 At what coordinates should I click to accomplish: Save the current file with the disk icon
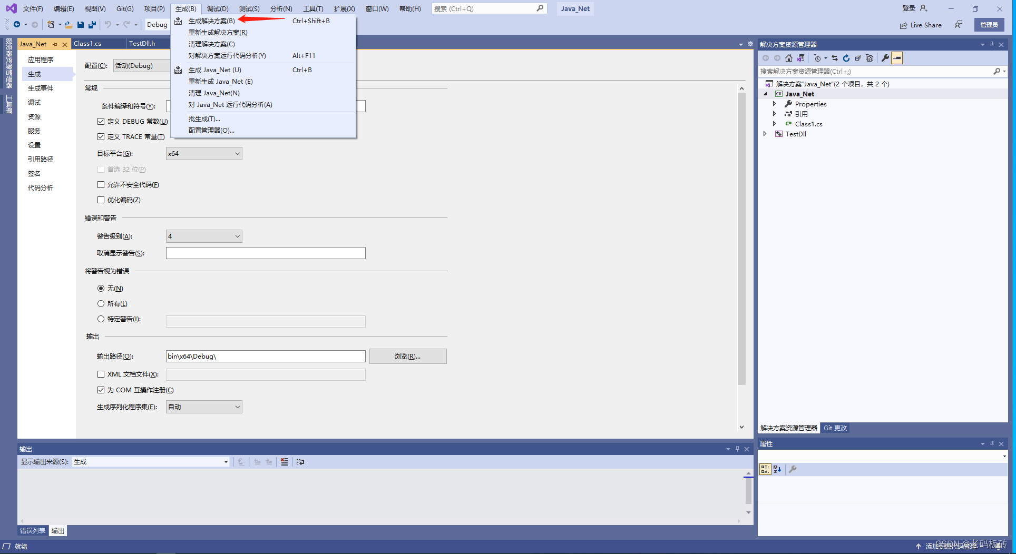81,24
